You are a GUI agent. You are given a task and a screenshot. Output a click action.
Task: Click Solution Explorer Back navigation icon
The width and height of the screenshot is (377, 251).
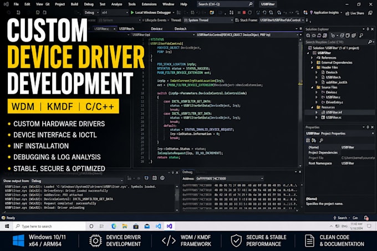(x=308, y=35)
